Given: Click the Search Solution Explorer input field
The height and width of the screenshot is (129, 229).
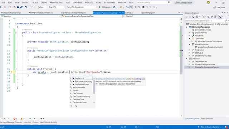Looking at the screenshot, I should [x=204, y=21].
